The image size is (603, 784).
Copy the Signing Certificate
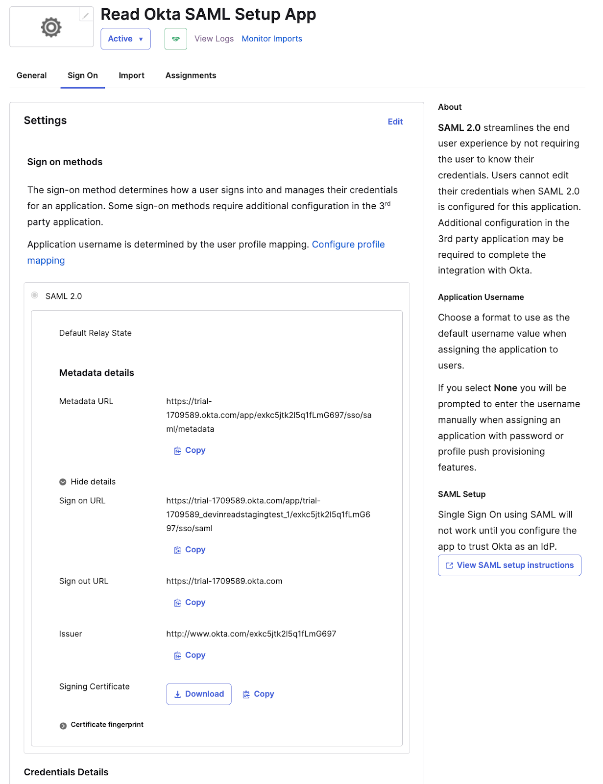pyautogui.click(x=247, y=694)
